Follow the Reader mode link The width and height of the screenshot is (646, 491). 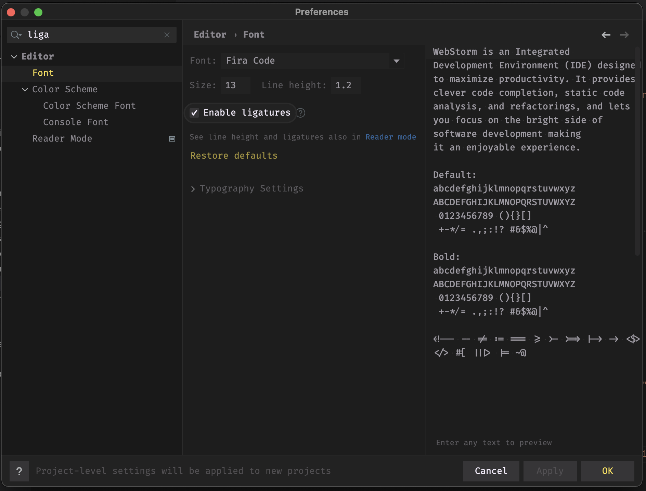click(391, 137)
